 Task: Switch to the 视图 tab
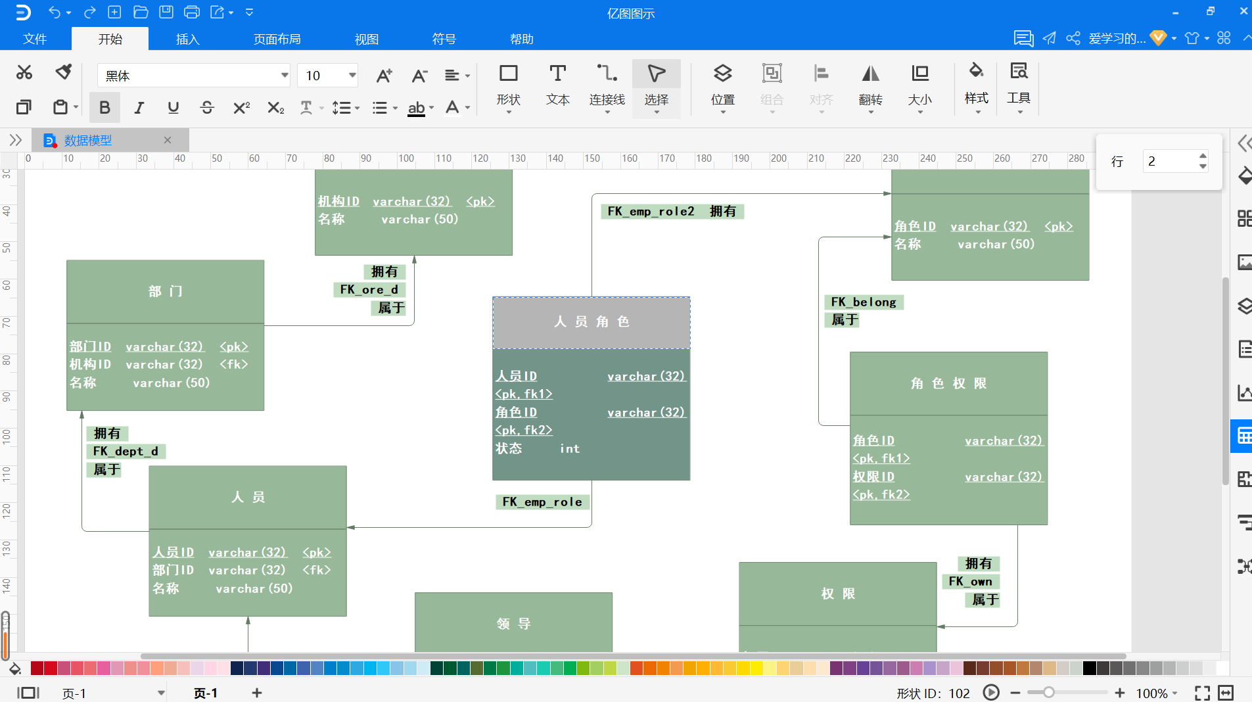point(367,39)
